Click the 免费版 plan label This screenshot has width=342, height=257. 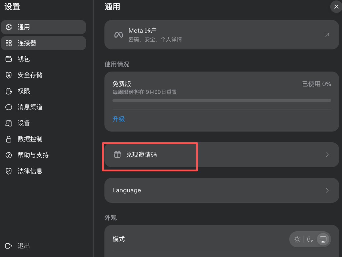click(122, 84)
